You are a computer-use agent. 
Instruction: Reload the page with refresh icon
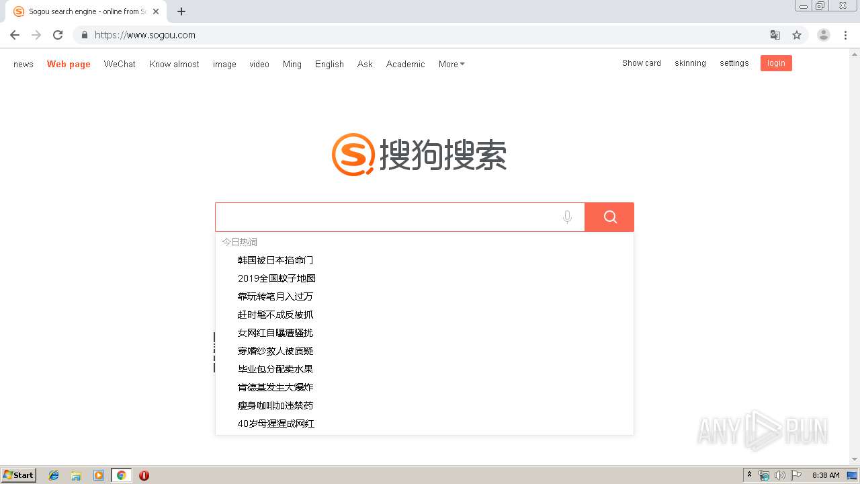coord(58,35)
